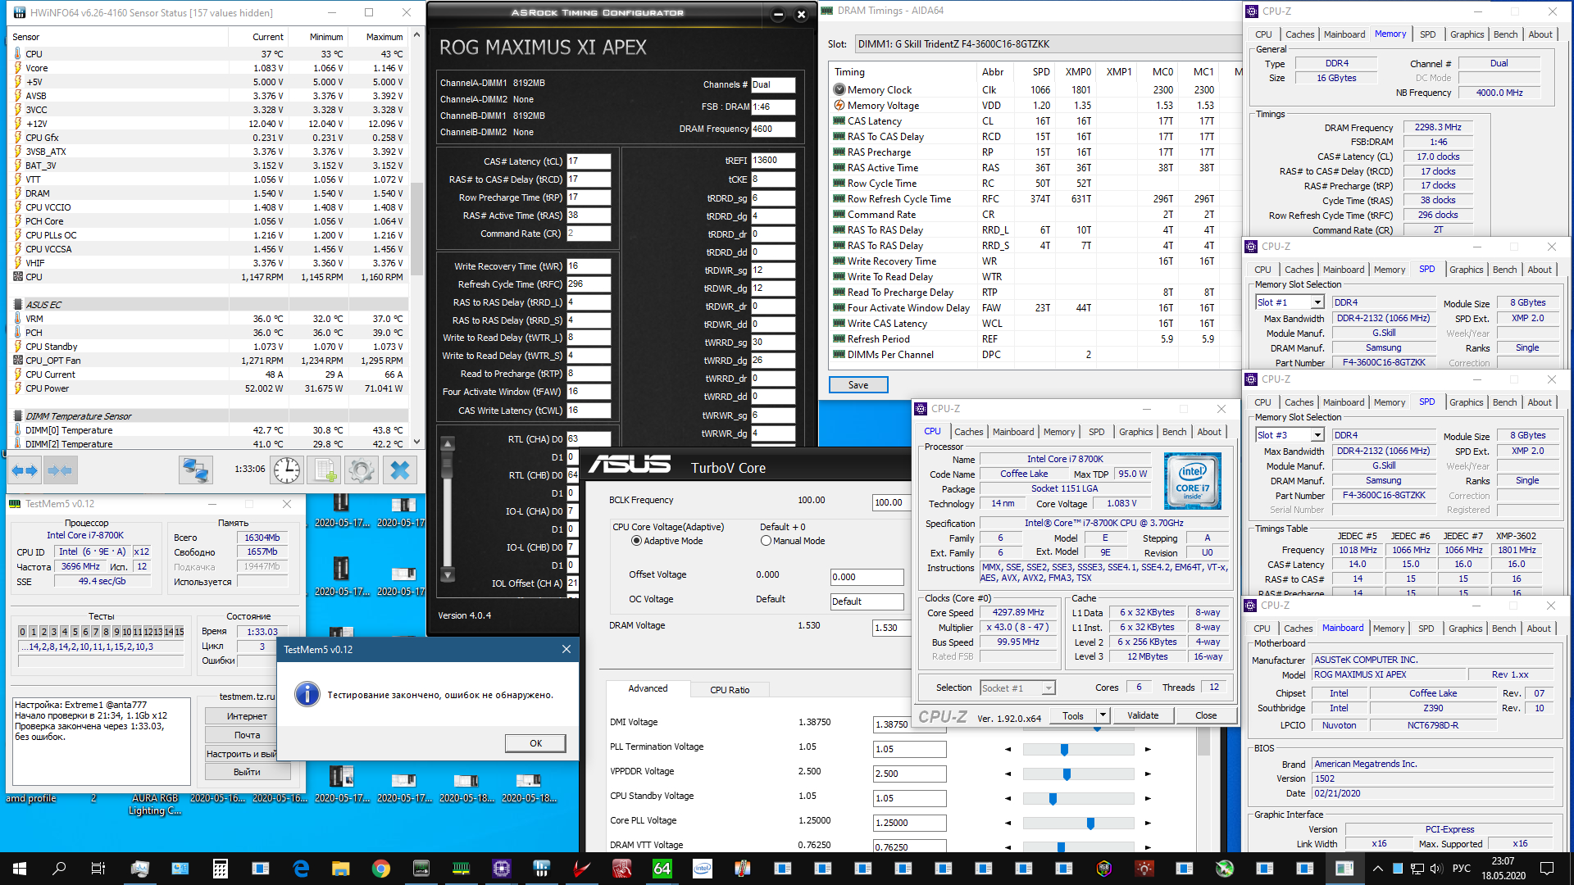Open HWiNFO network remote monitoring icon
Viewport: 1574px width, 885px height.
(196, 470)
